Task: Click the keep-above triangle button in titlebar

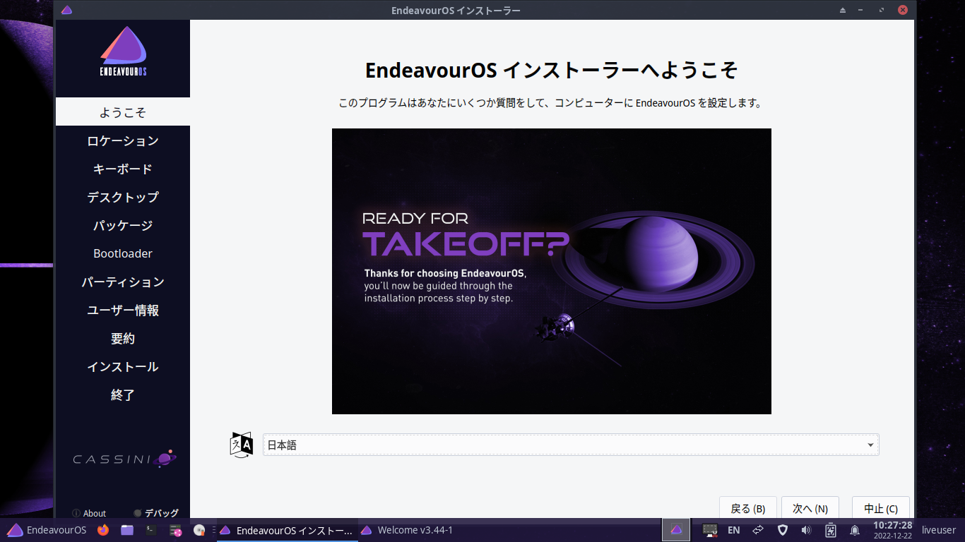Action: pos(842,11)
